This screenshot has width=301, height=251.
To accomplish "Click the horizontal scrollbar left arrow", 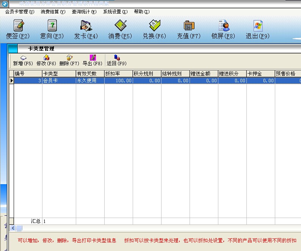I will [12, 228].
